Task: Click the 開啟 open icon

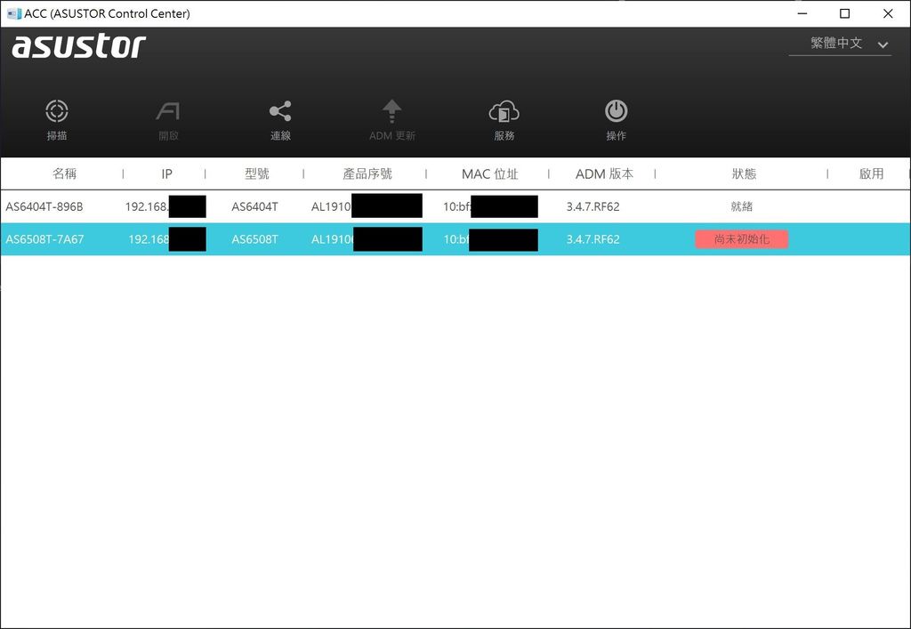Action: 168,111
